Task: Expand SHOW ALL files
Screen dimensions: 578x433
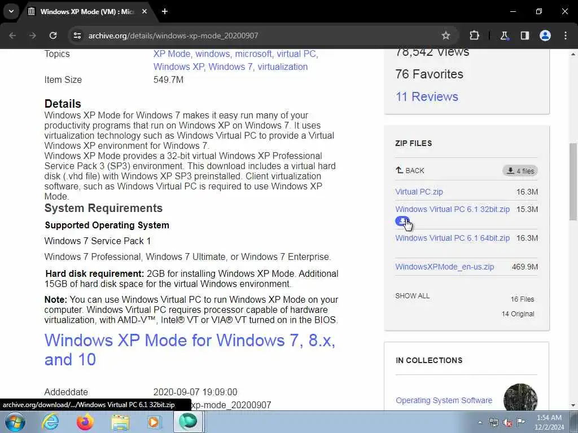Action: (x=412, y=295)
